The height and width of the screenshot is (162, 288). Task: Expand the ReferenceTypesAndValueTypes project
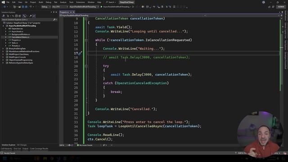pyautogui.click(x=3, y=63)
